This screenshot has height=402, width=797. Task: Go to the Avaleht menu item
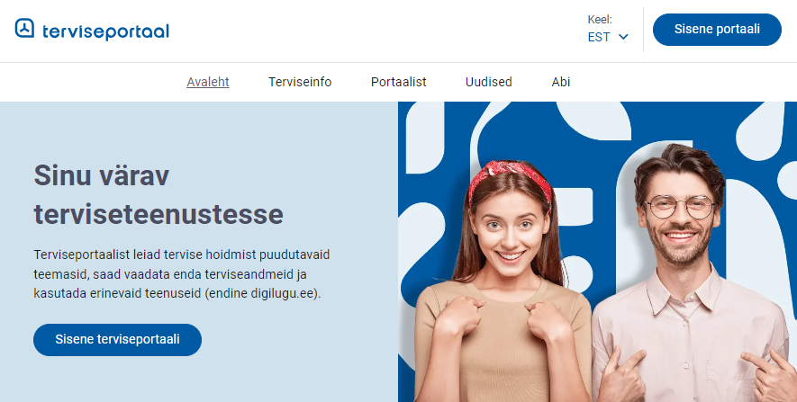[208, 82]
